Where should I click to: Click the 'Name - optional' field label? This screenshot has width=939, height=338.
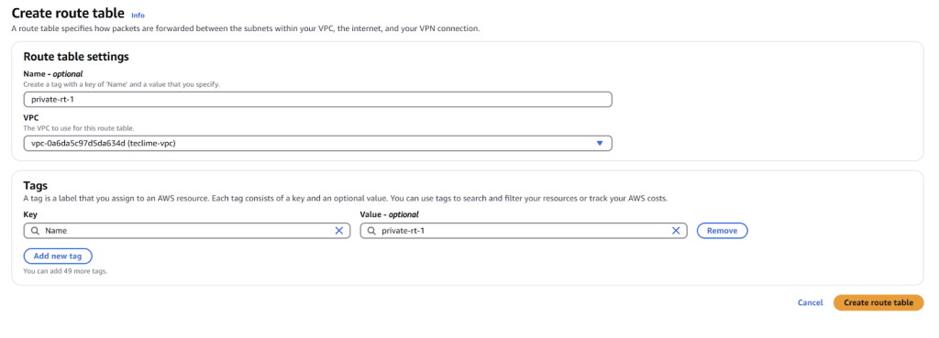pyautogui.click(x=52, y=74)
